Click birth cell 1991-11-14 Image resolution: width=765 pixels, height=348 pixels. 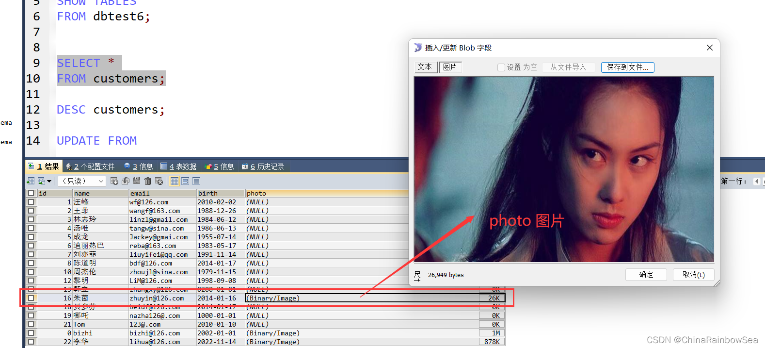coord(221,254)
